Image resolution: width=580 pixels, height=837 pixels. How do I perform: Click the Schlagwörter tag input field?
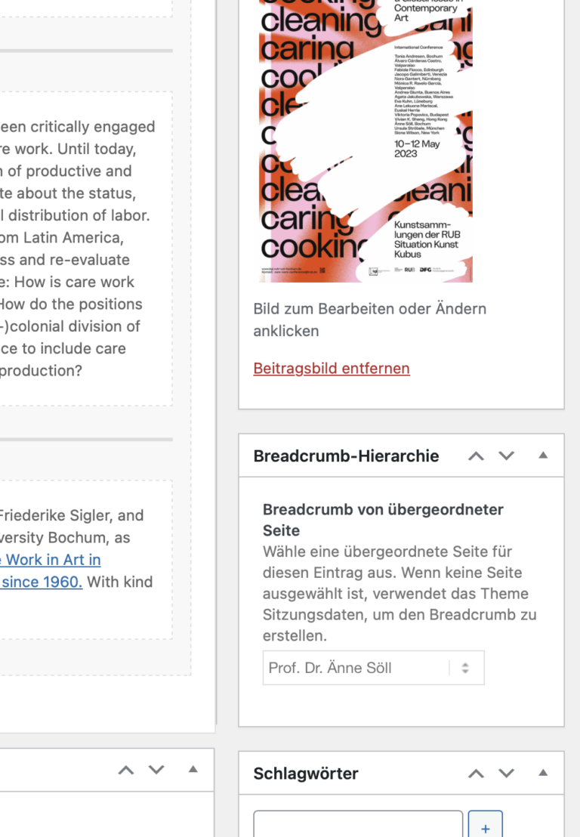pos(358,823)
